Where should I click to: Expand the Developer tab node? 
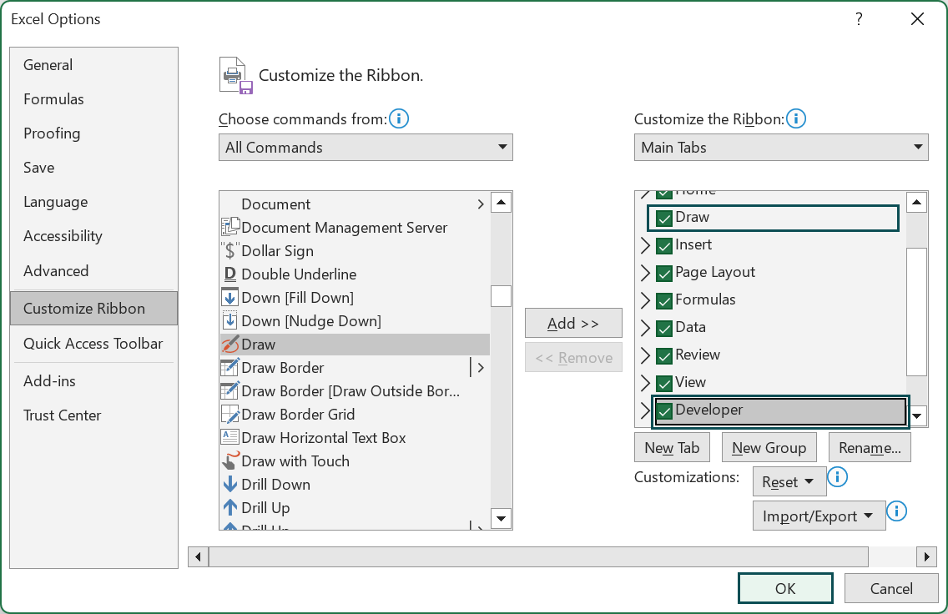click(645, 410)
